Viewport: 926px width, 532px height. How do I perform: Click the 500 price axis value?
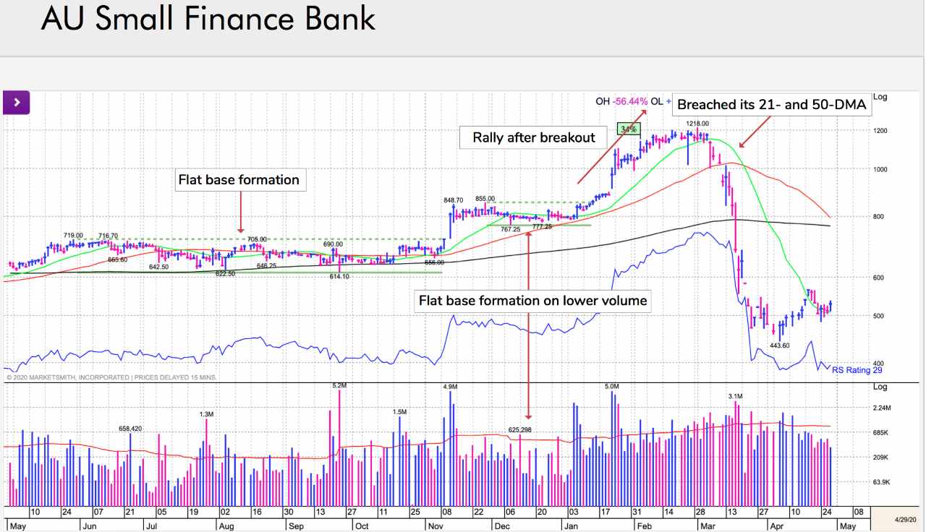(880, 316)
